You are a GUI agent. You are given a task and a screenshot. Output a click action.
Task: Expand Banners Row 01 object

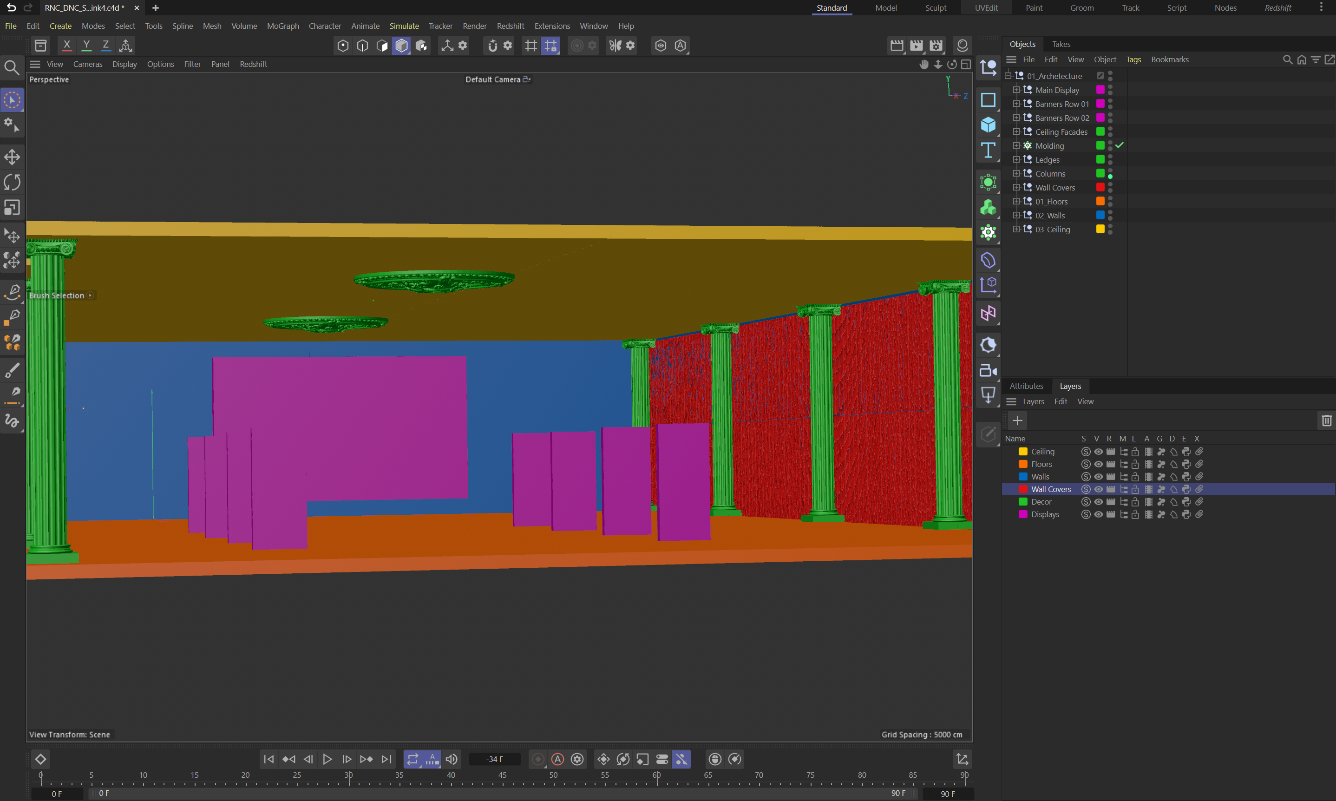(1016, 104)
